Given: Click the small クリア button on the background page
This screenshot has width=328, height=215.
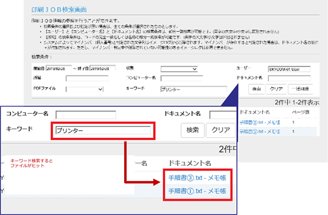Looking at the screenshot, I should [x=276, y=89].
